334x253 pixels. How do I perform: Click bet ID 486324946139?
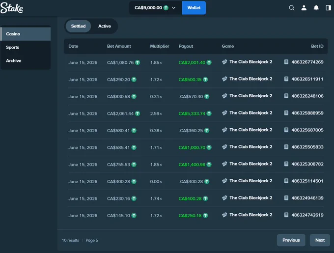point(307,198)
